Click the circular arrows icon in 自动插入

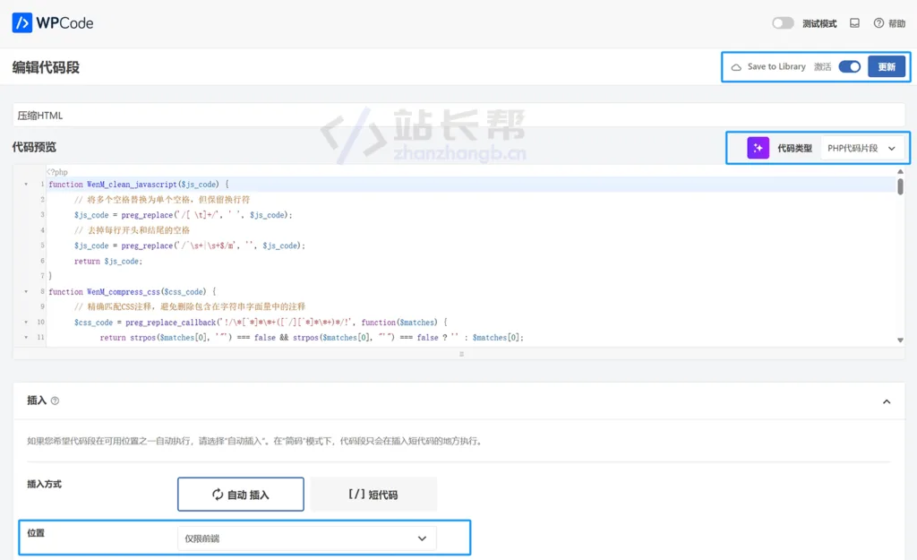pos(217,495)
